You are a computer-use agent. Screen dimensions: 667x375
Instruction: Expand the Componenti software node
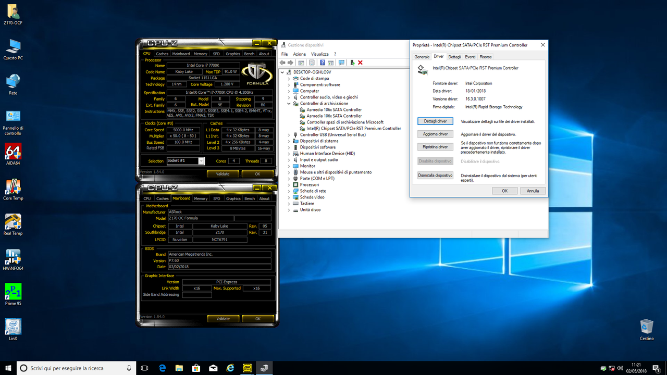[290, 85]
